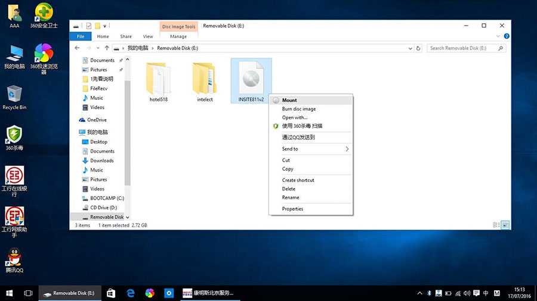Select 使用 360杀毒 扫描 menu entry
The image size is (537, 301).
coord(311,126)
